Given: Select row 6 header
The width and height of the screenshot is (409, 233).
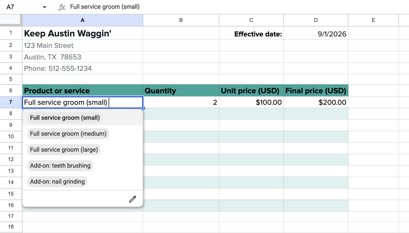Looking at the screenshot, I should (x=11, y=91).
